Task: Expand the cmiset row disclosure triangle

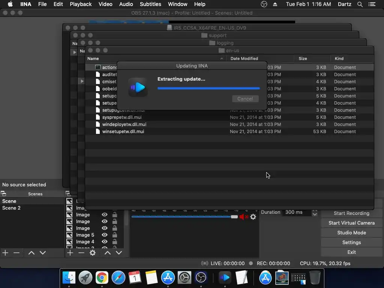Action: coord(82,81)
